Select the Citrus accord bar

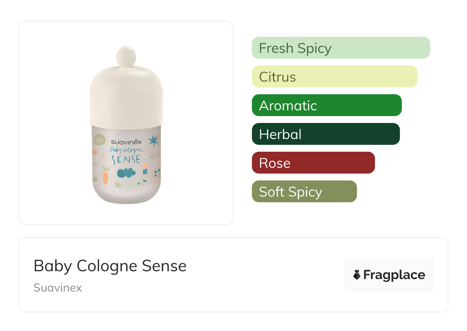click(334, 77)
